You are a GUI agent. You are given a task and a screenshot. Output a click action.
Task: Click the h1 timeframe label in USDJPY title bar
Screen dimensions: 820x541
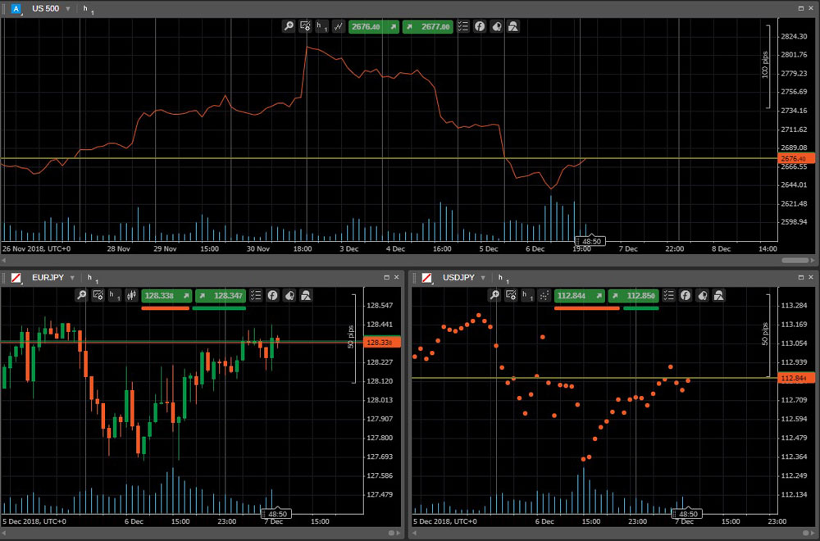point(499,279)
